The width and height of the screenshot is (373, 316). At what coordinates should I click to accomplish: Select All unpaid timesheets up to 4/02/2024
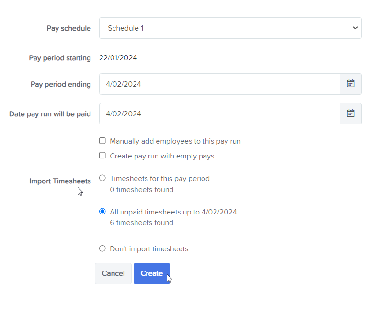(x=102, y=211)
